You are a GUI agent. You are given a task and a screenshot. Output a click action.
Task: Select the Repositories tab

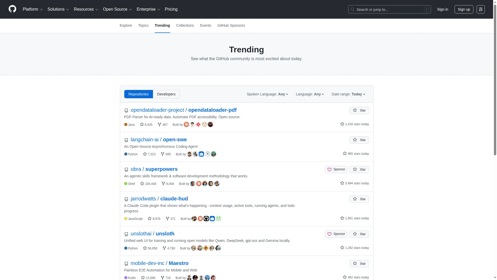(x=138, y=94)
